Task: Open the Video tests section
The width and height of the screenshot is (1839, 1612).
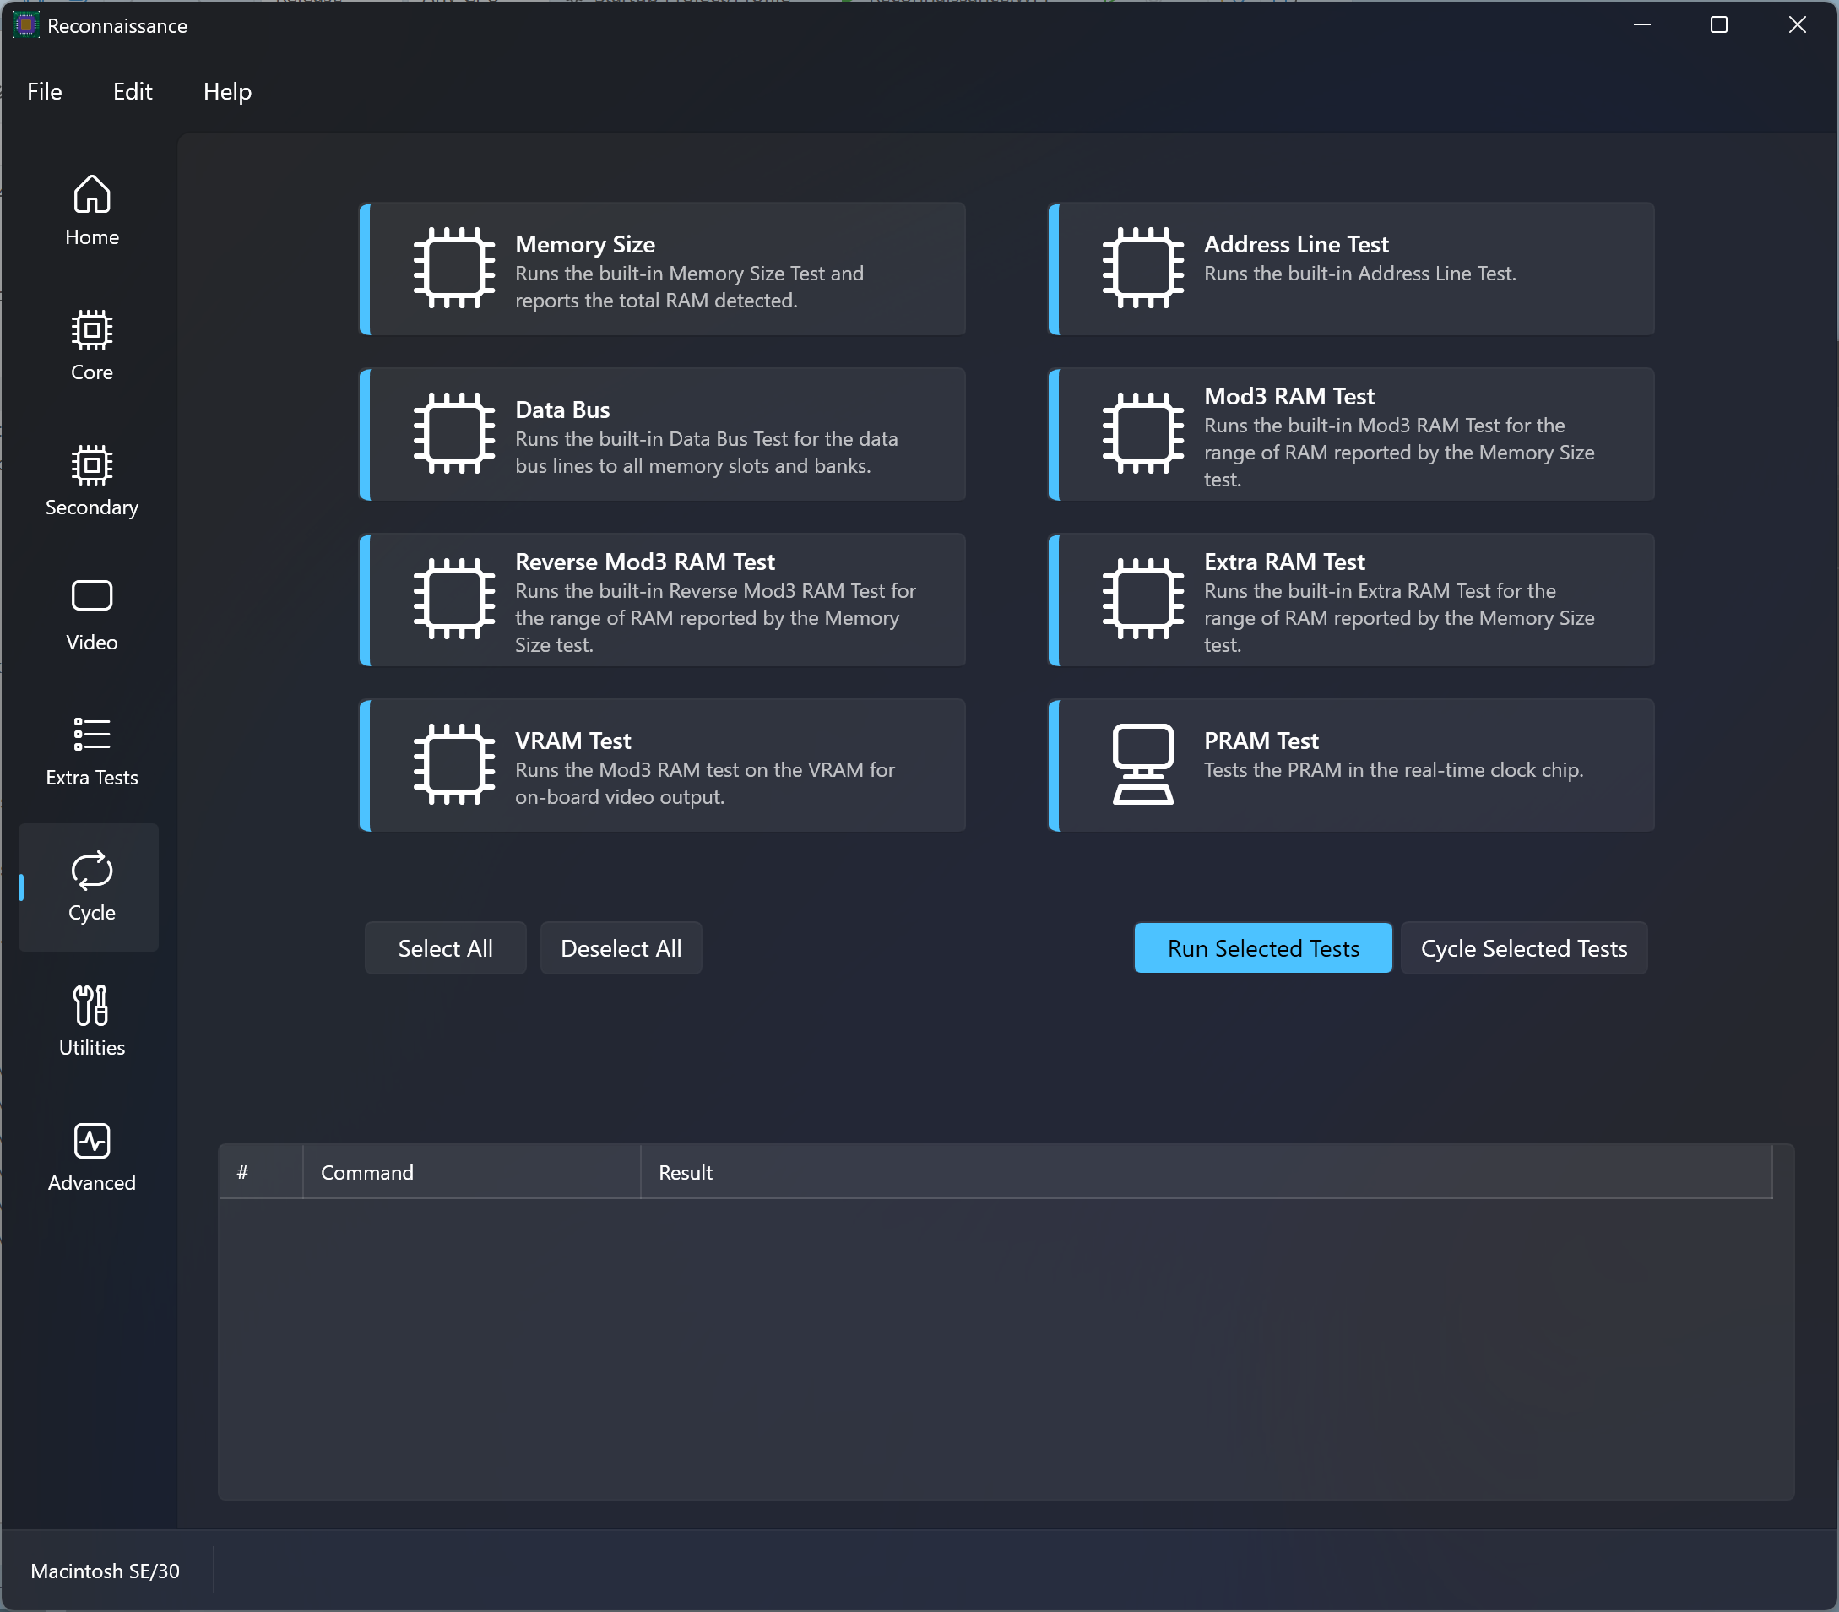Action: point(92,616)
